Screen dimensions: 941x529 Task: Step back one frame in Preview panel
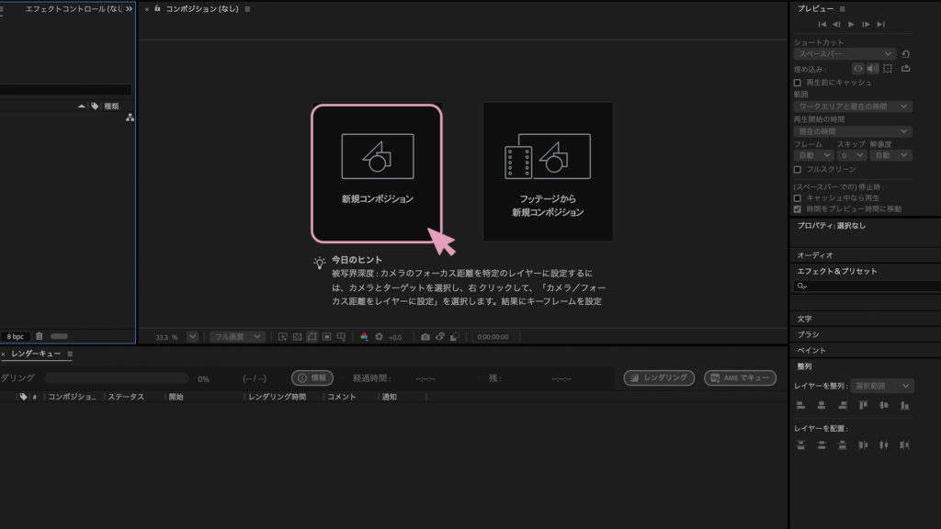coord(836,25)
